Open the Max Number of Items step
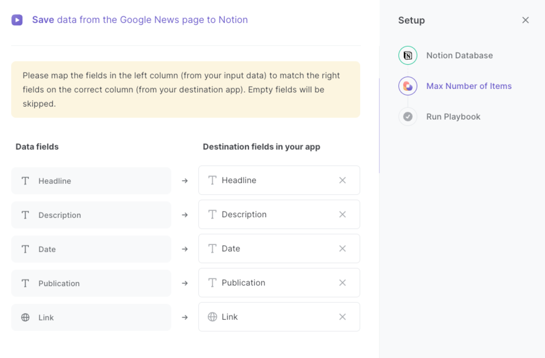Image resolution: width=545 pixels, height=358 pixels. (x=469, y=86)
